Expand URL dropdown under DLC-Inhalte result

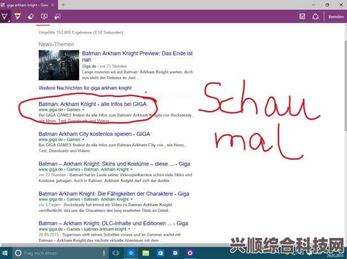click(x=129, y=229)
